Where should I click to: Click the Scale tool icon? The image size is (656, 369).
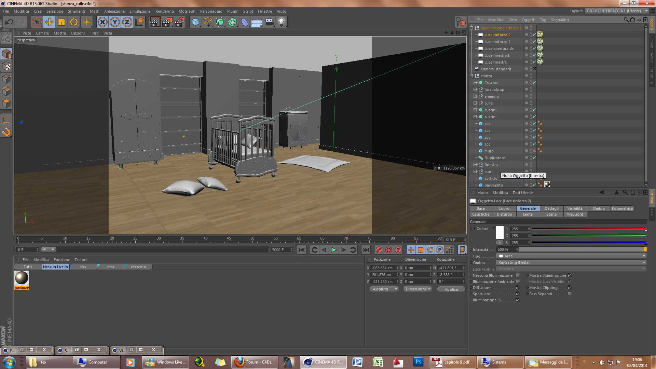(61, 22)
